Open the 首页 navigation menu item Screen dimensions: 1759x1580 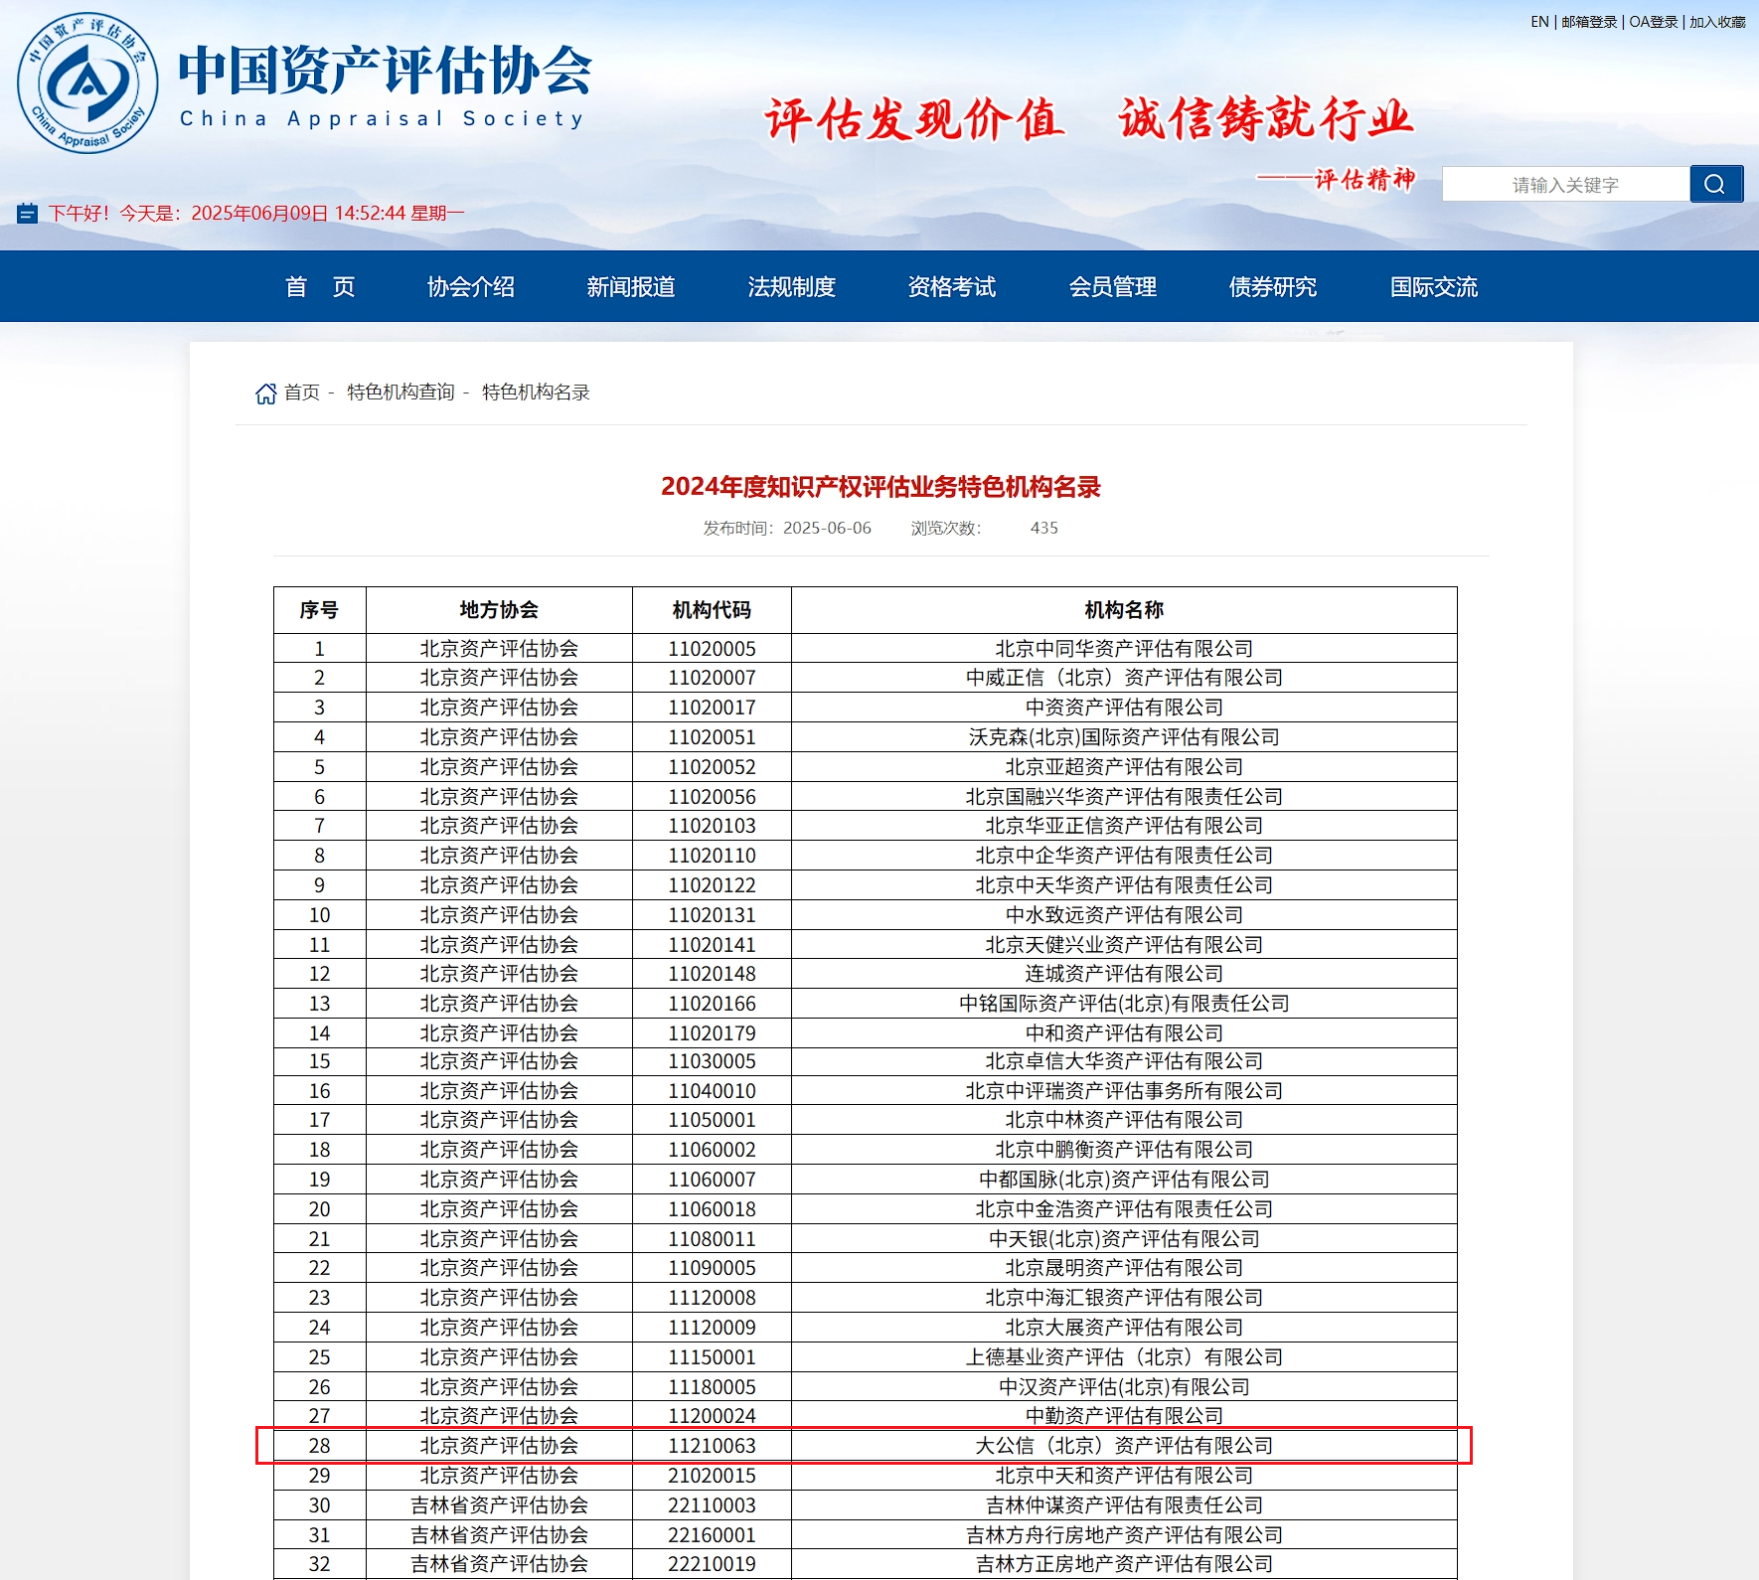[320, 287]
